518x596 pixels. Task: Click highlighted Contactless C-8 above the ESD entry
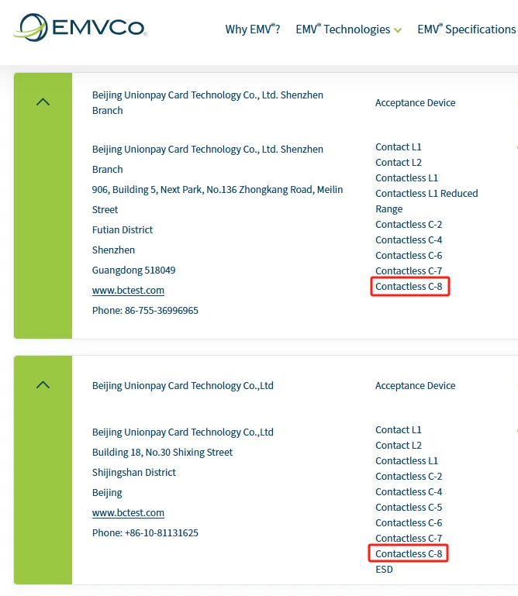click(409, 554)
